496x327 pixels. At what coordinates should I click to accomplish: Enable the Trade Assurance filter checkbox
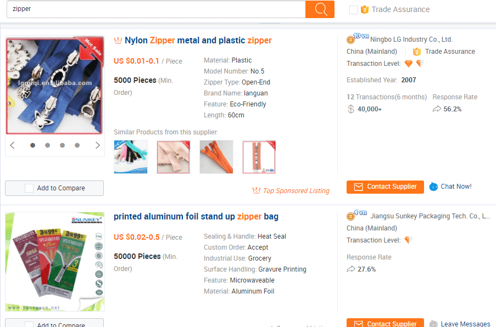click(x=354, y=10)
